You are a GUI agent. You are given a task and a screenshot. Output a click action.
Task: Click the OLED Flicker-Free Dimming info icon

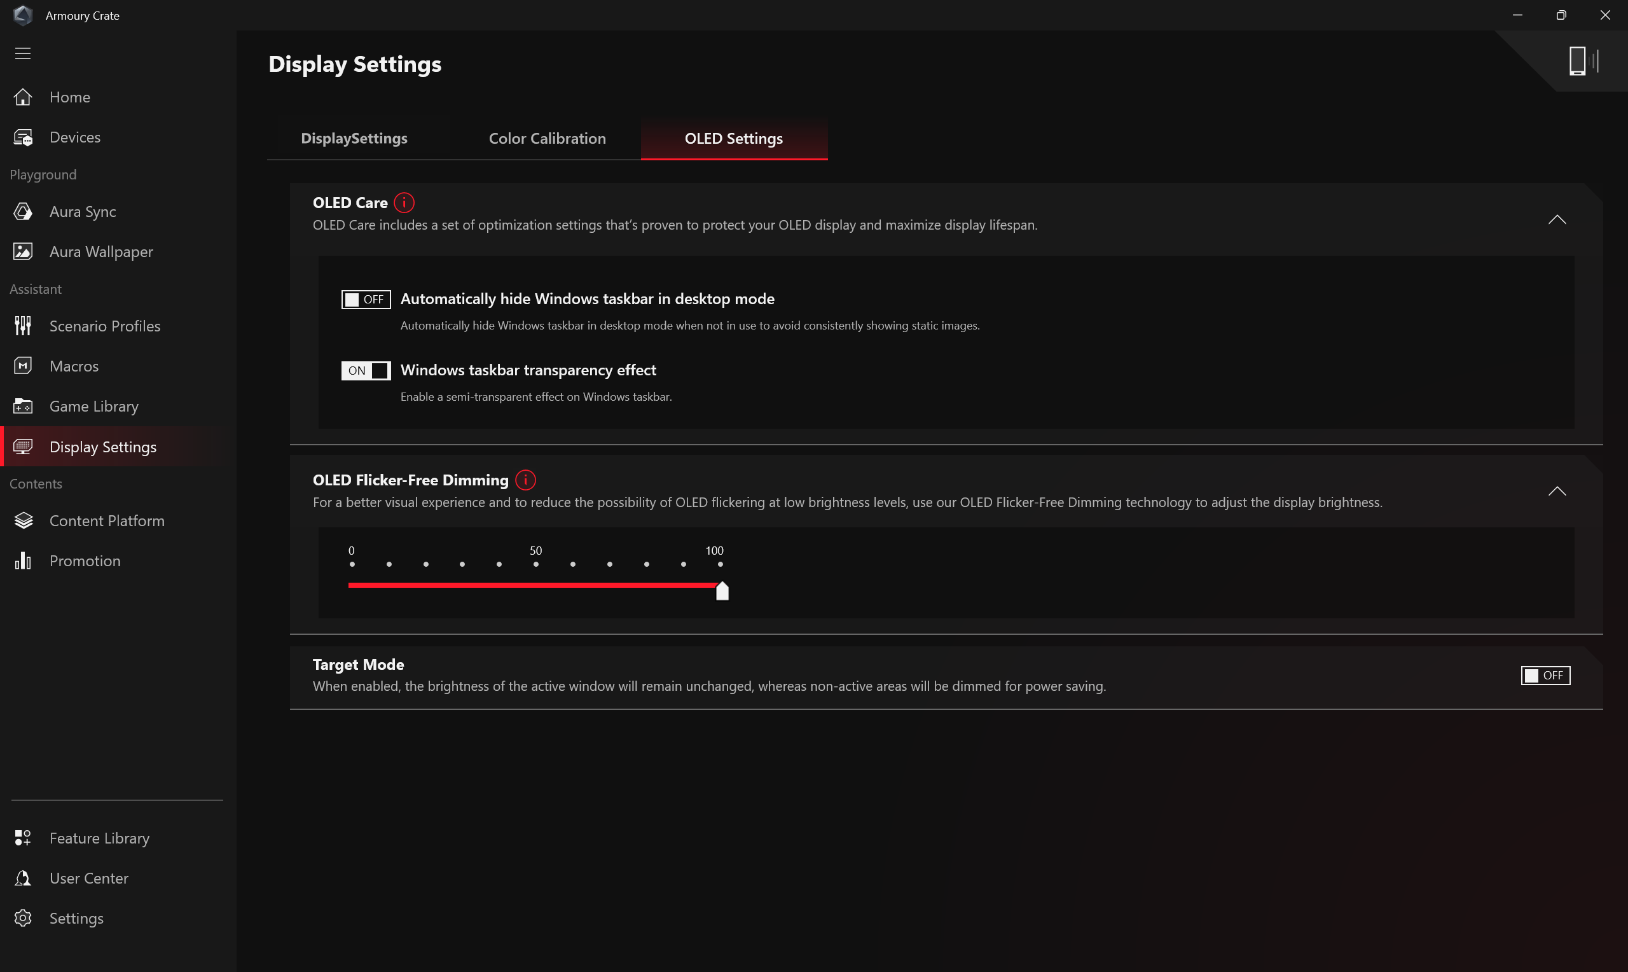coord(525,480)
